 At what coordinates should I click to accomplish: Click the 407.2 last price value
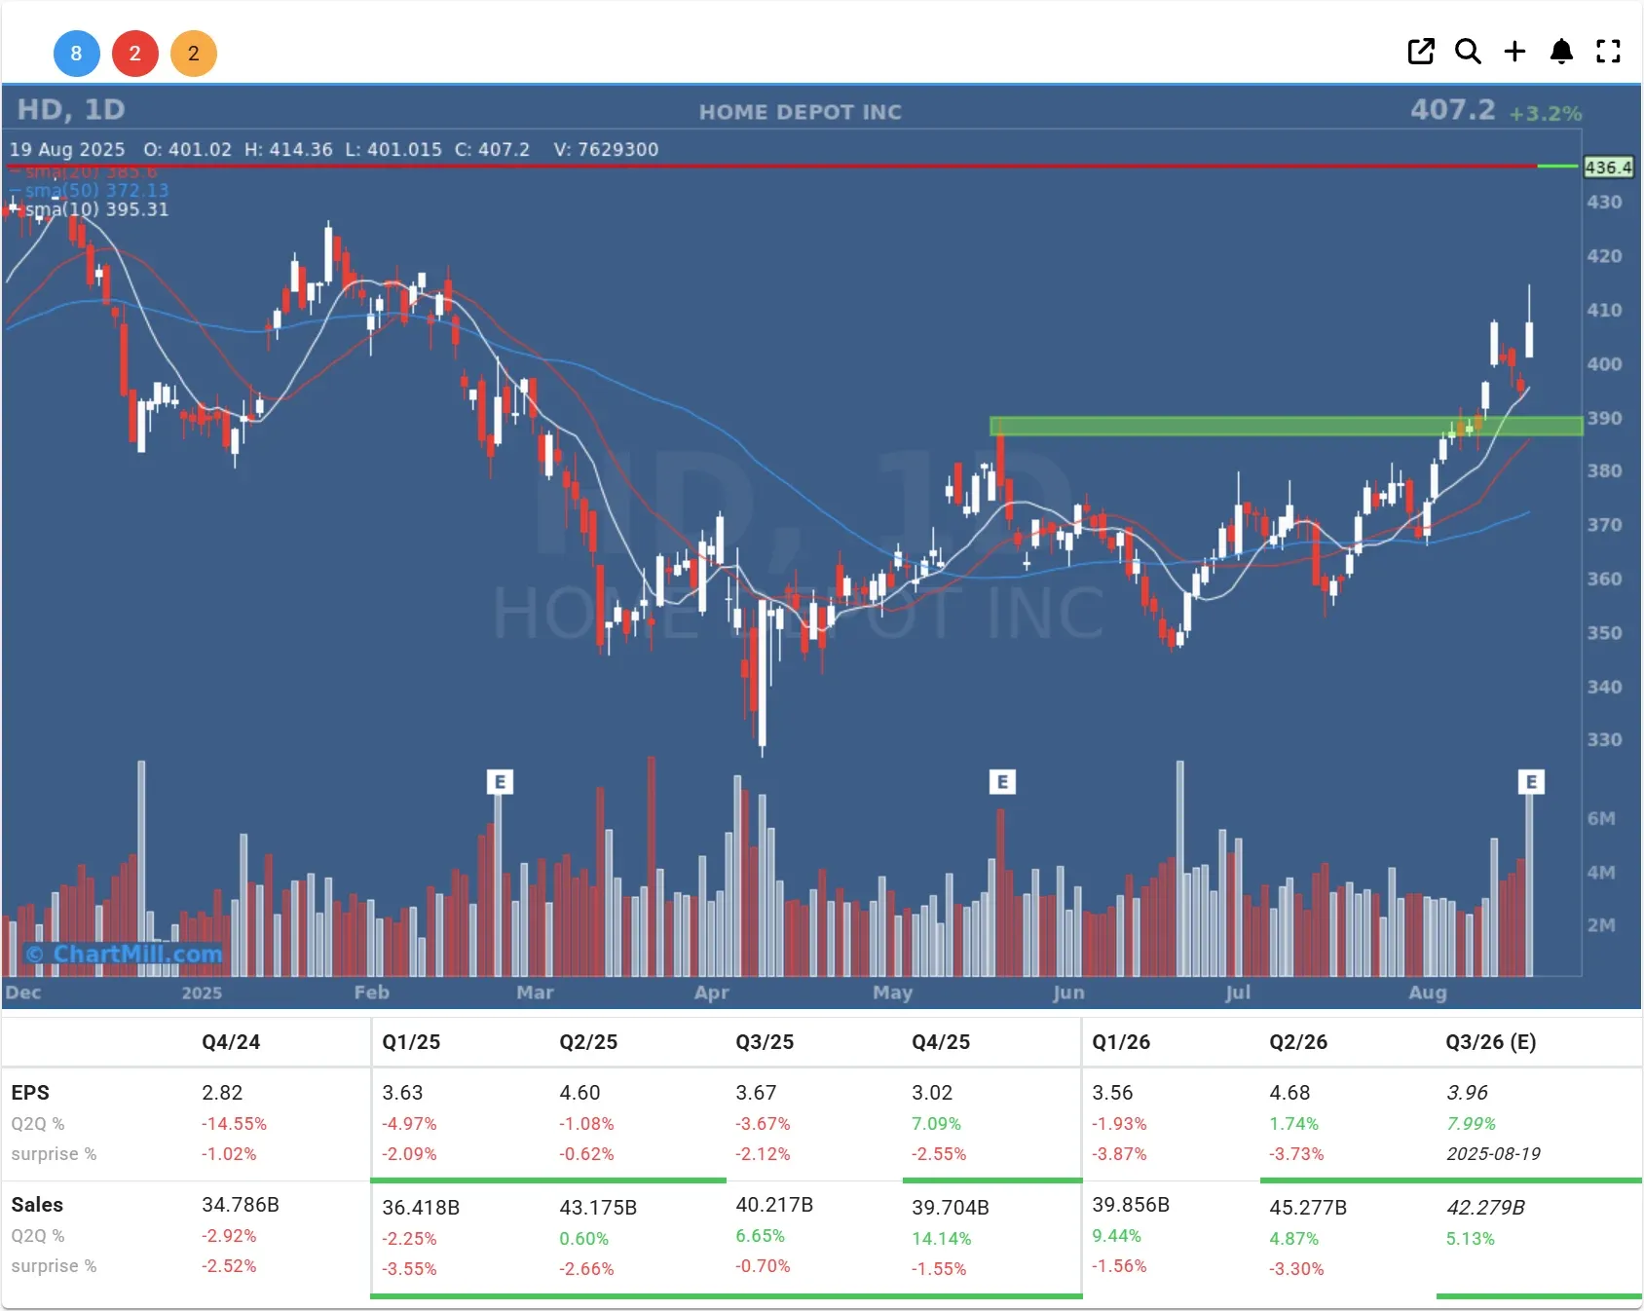click(x=1452, y=109)
